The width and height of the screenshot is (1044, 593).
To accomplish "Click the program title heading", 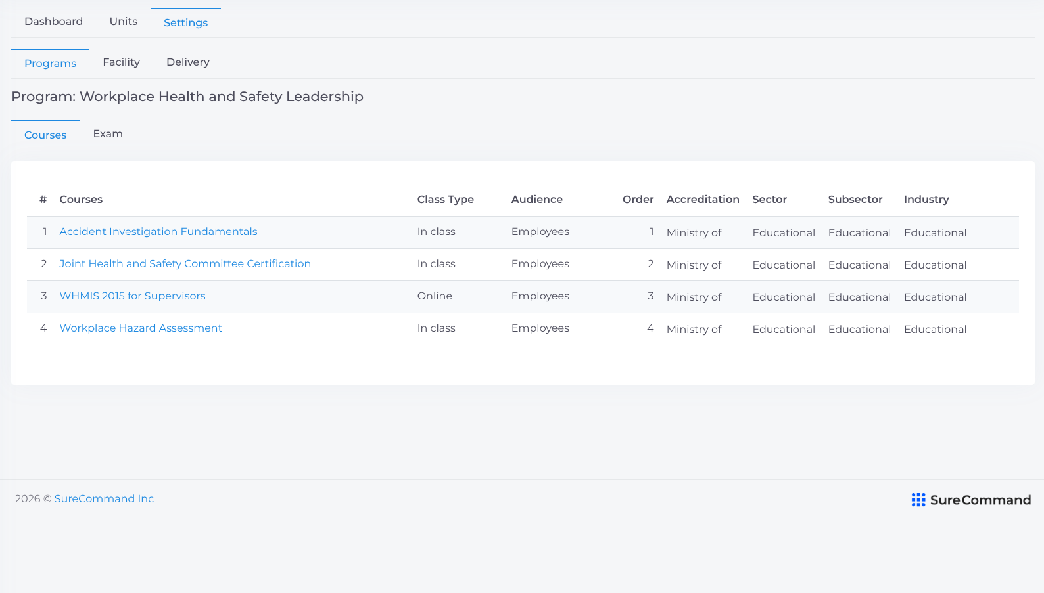I will point(187,97).
